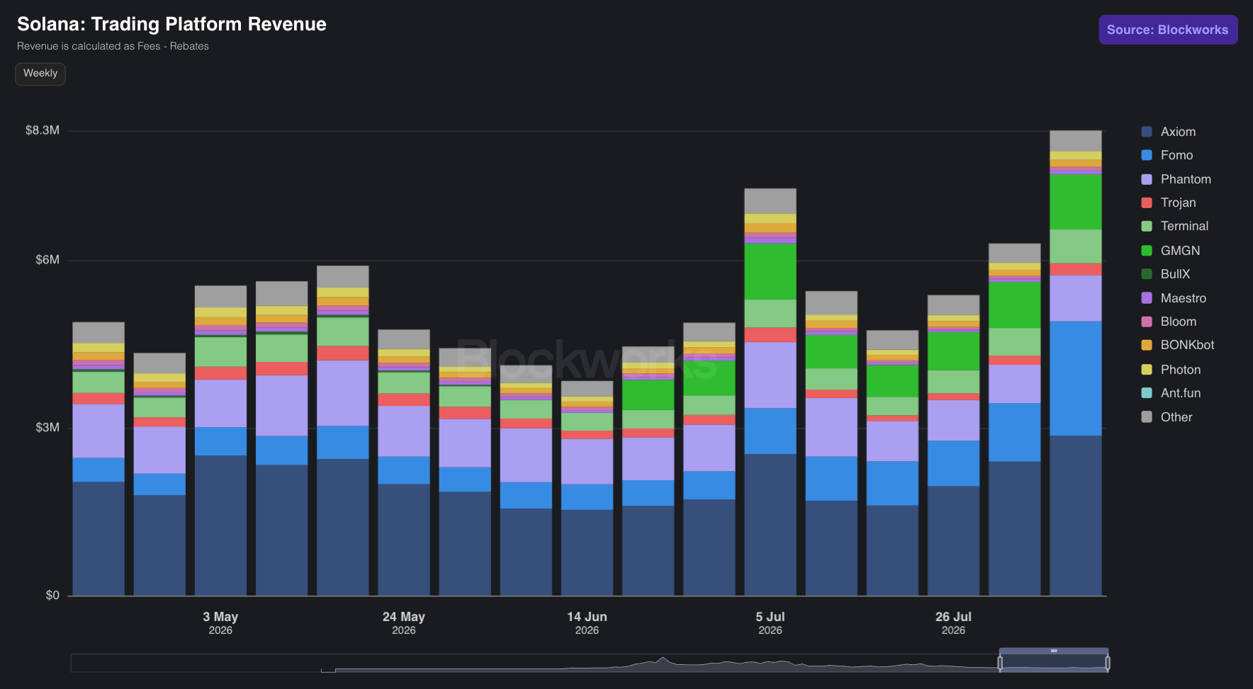Click the "$0" y-axis label
The height and width of the screenshot is (689, 1253).
click(52, 595)
